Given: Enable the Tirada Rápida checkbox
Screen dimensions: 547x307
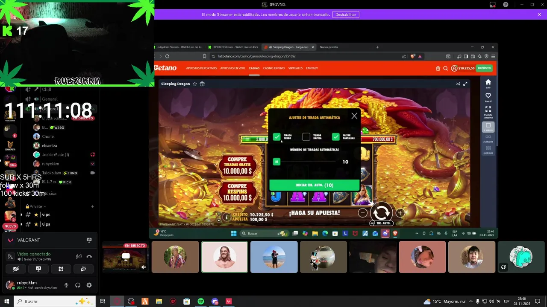Looking at the screenshot, I should (x=306, y=137).
